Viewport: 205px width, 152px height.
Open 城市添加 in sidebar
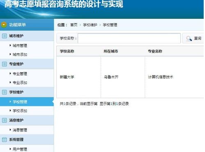20,54
